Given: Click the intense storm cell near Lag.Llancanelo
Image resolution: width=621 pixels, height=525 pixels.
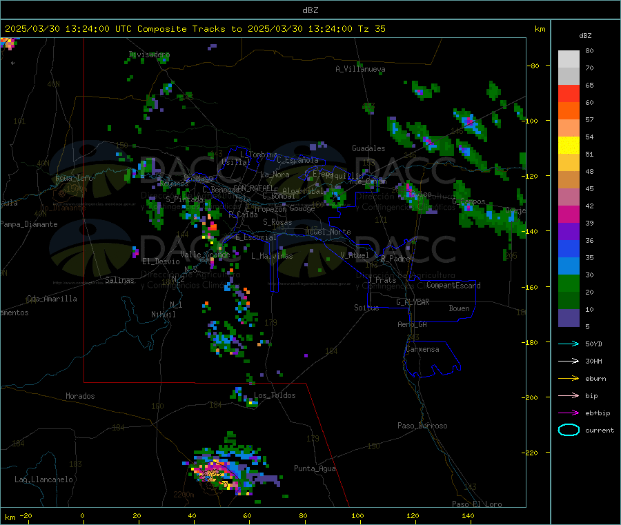Looking at the screenshot, I should pos(221,473).
